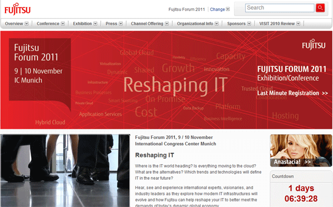The width and height of the screenshot is (333, 207).
Task: Click the 'IC Munich' banner text
Action: click(x=28, y=80)
